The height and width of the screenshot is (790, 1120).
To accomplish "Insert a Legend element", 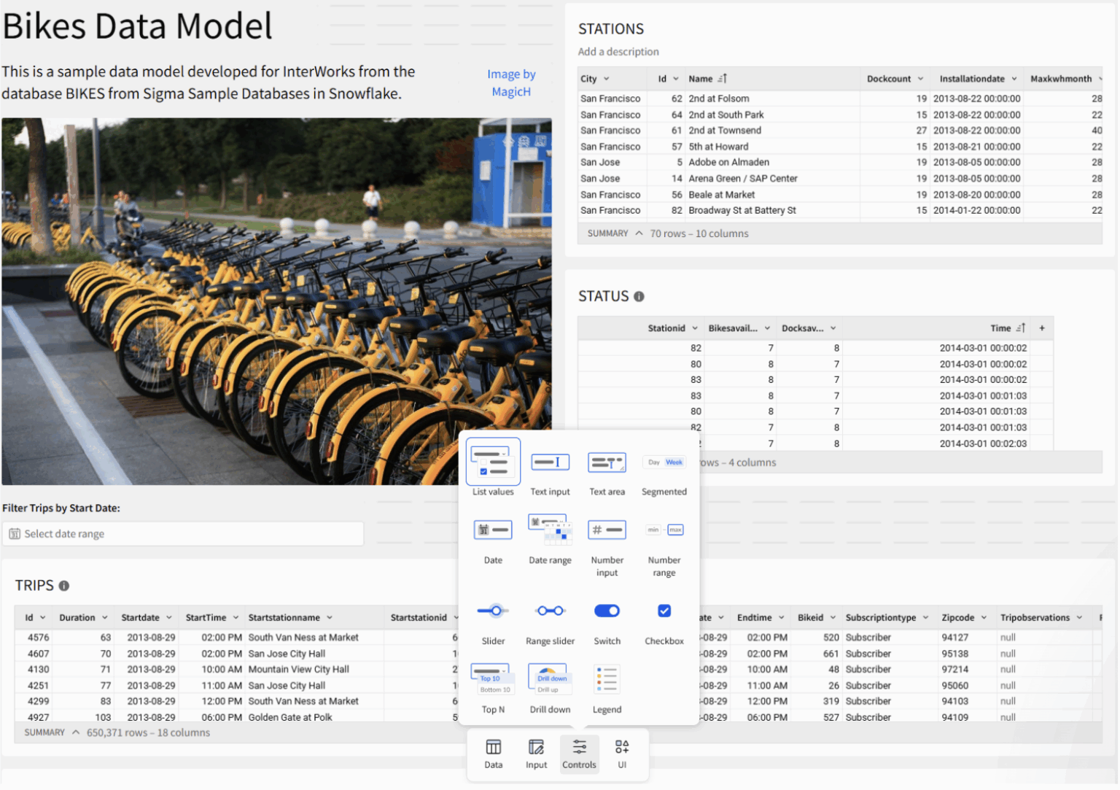I will tap(607, 683).
